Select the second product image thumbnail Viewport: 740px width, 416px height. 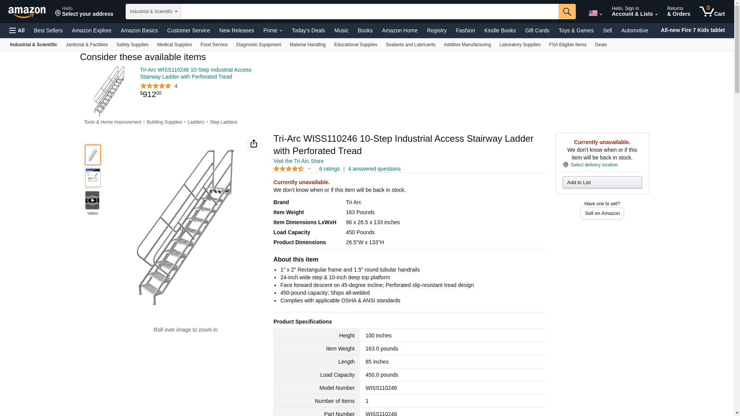[92, 178]
